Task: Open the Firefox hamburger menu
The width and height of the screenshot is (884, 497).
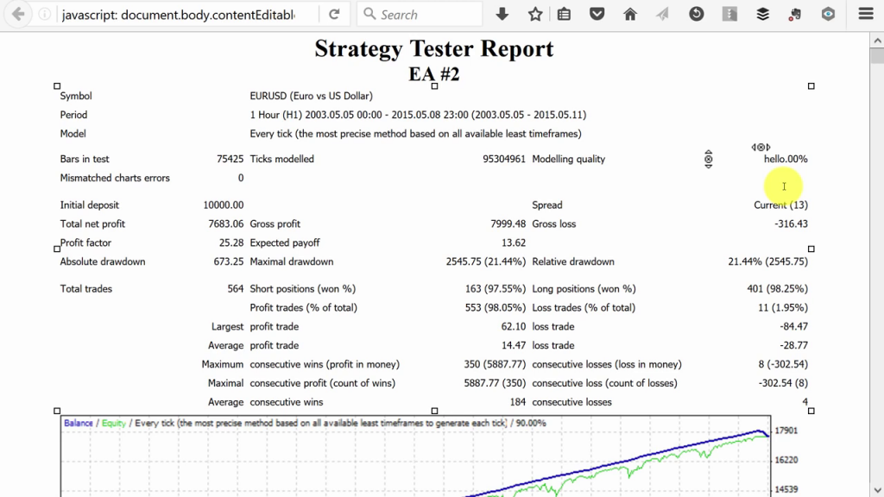Action: pyautogui.click(x=864, y=14)
